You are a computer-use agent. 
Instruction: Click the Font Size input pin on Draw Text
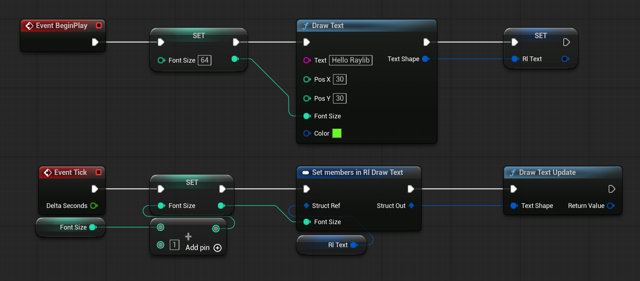click(307, 116)
